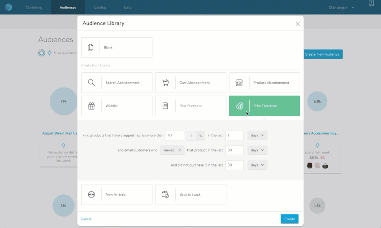The image size is (381, 228).
Task: Open days dropdown for product viewed period
Action: (257, 150)
